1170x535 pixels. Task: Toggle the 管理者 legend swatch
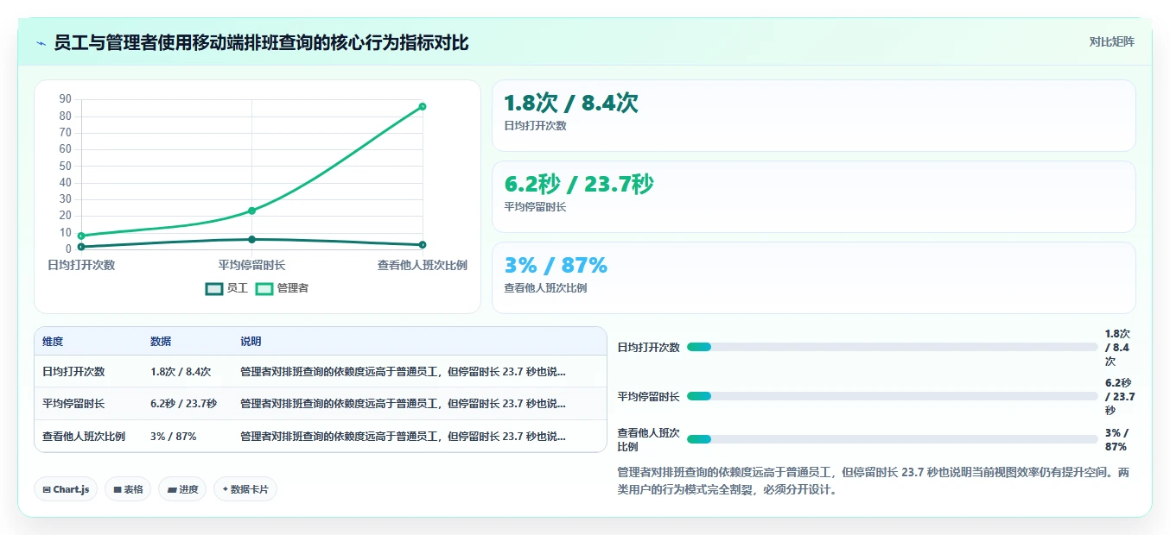[x=264, y=289]
